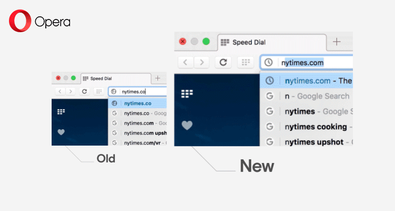Click the heart icon in the Old browser sidebar

[x=61, y=132]
